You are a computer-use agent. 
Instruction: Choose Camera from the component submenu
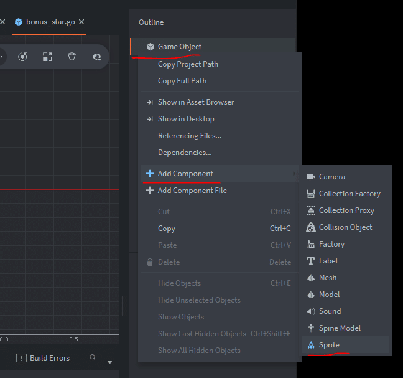click(x=345, y=177)
